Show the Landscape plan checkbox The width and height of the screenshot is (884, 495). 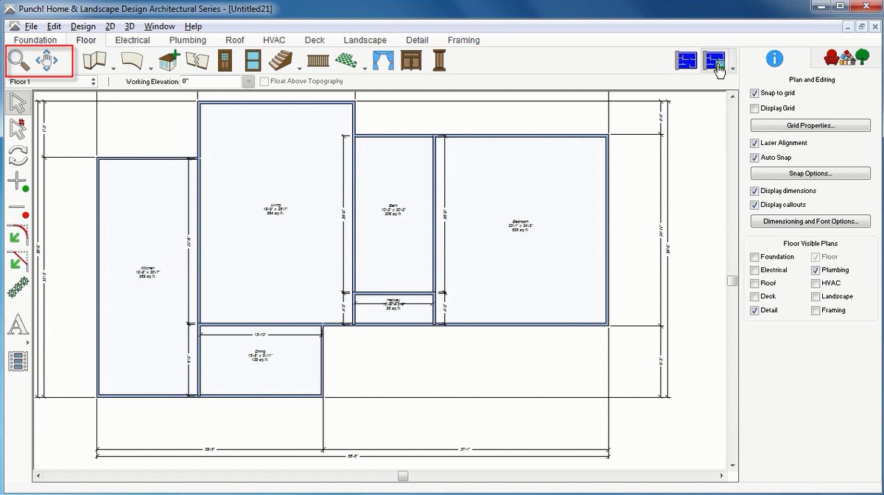[815, 297]
